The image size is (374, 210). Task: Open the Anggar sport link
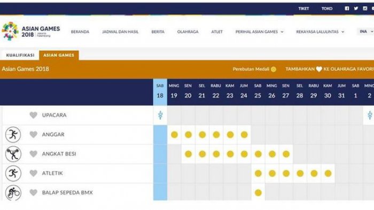tap(53, 135)
